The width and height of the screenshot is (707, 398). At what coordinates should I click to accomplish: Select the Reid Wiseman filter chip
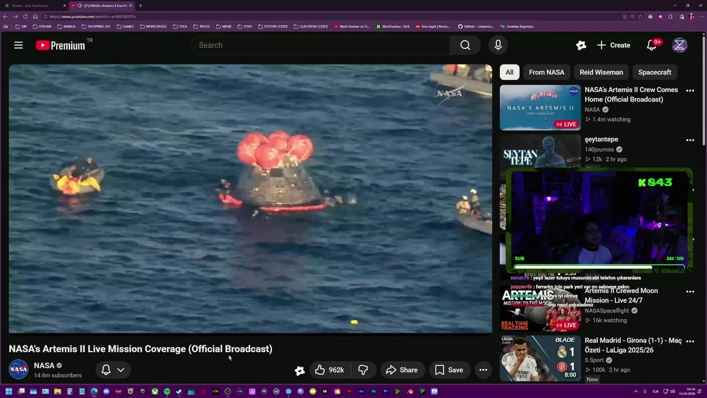[x=601, y=72]
